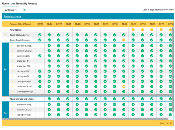This screenshot has height=130, width=175.
Task: Click Azure Backup Server success icon for 02/20
Action: point(77,35)
